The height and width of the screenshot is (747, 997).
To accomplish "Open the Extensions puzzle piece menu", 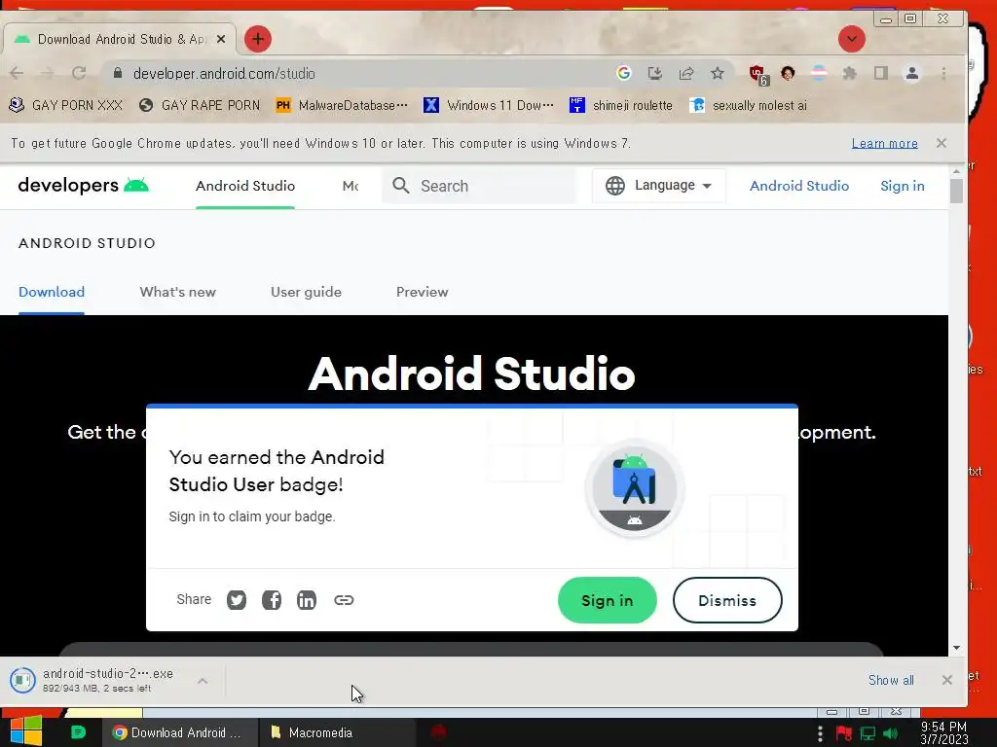I will pyautogui.click(x=849, y=73).
